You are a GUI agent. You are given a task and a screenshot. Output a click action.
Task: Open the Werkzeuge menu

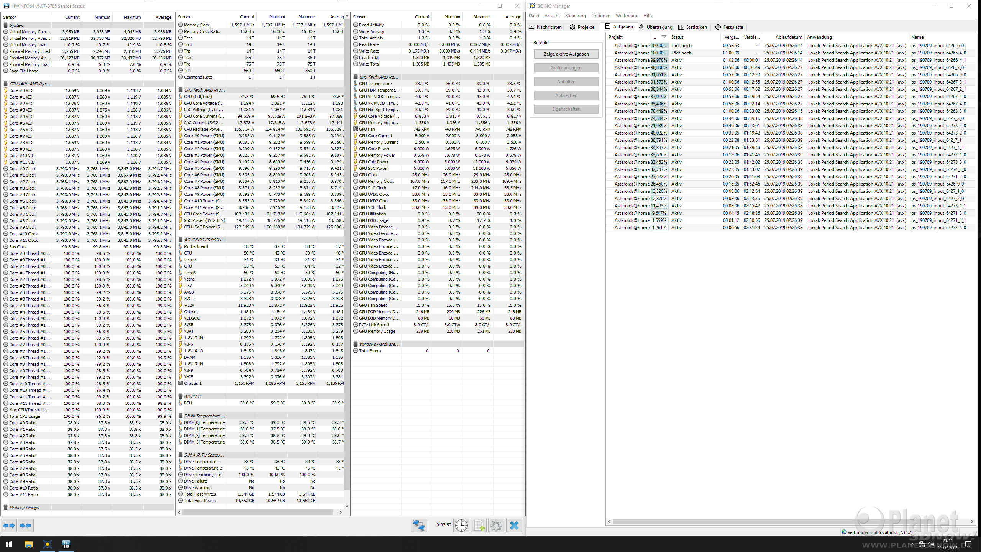(627, 16)
